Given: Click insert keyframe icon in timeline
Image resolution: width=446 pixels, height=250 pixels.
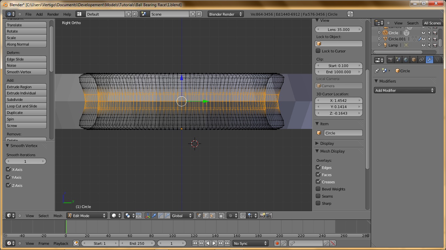Looking at the screenshot, I should [x=326, y=243].
